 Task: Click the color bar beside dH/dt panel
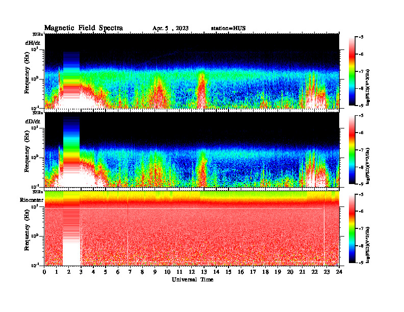click(352, 71)
